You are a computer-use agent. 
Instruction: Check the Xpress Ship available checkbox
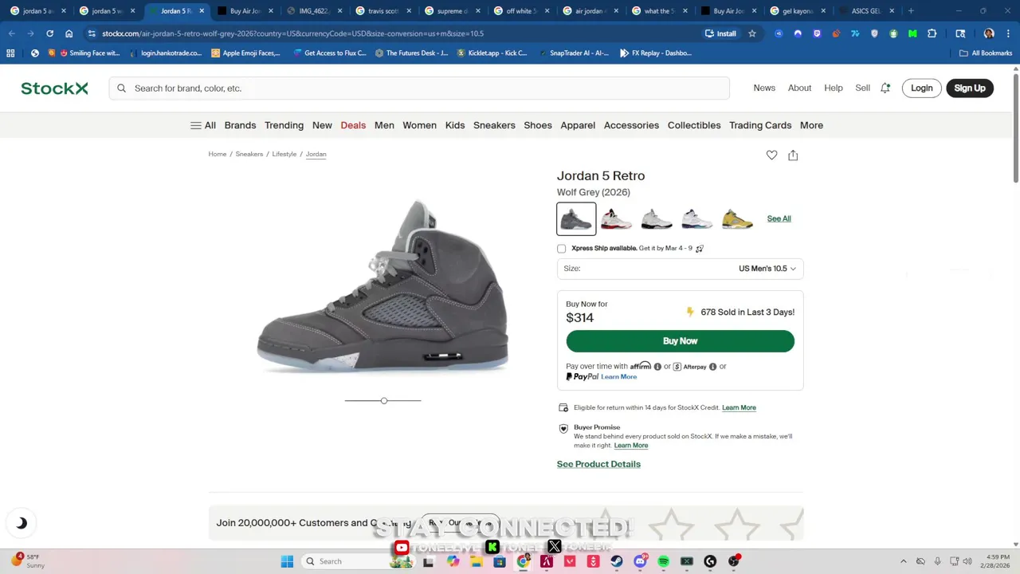pyautogui.click(x=561, y=249)
